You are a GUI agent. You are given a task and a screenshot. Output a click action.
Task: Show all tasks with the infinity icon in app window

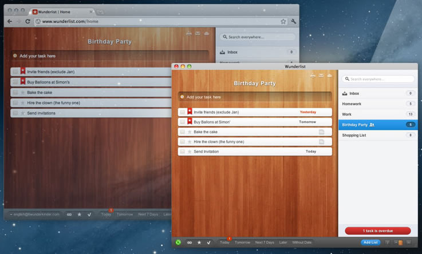190,243
